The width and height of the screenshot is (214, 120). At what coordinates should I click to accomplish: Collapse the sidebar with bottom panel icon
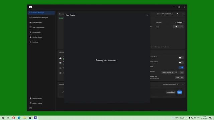[x=30, y=108]
